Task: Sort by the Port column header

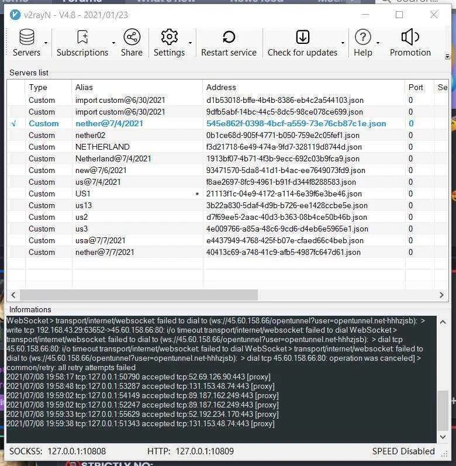Action: (x=419, y=87)
